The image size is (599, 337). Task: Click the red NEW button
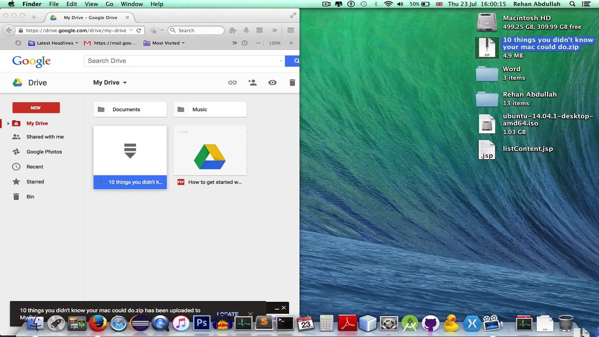[x=36, y=108]
